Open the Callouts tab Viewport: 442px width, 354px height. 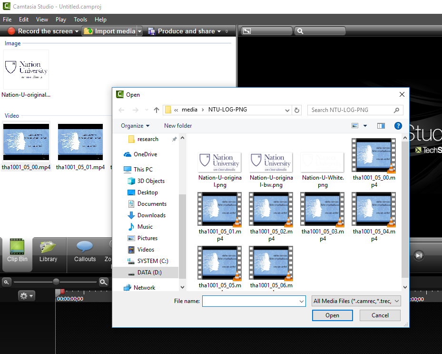click(85, 252)
